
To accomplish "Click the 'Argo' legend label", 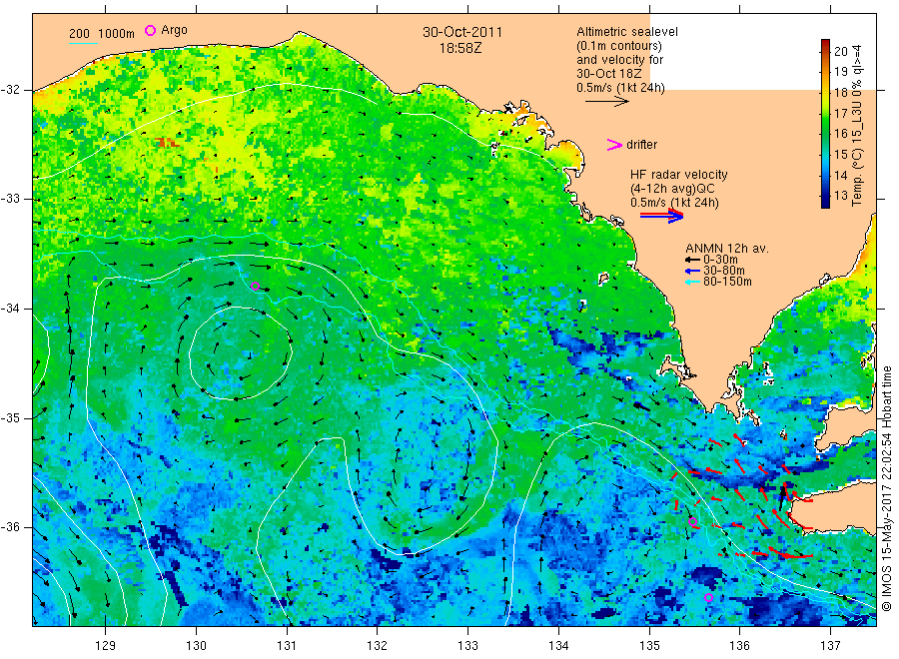I will [174, 30].
